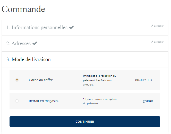Click the '10 jours ouvrés' delivery description
This screenshot has height=134, width=171.
coord(100,99)
